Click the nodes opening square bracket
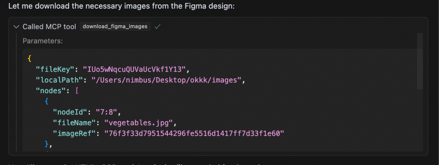Viewport: 439px width, 165px height. pyautogui.click(x=77, y=91)
